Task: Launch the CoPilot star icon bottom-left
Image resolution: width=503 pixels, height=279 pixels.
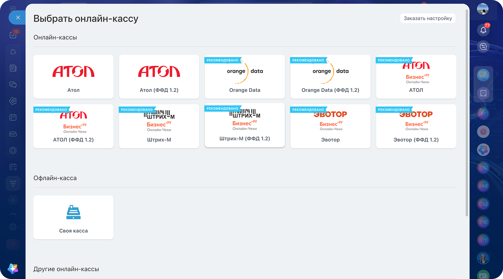Action: point(13,268)
